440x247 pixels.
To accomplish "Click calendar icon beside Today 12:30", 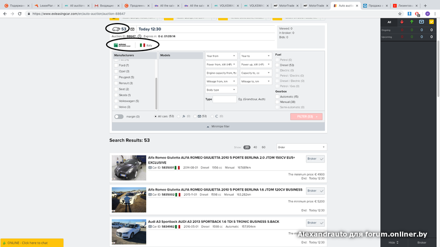I will [x=132, y=29].
